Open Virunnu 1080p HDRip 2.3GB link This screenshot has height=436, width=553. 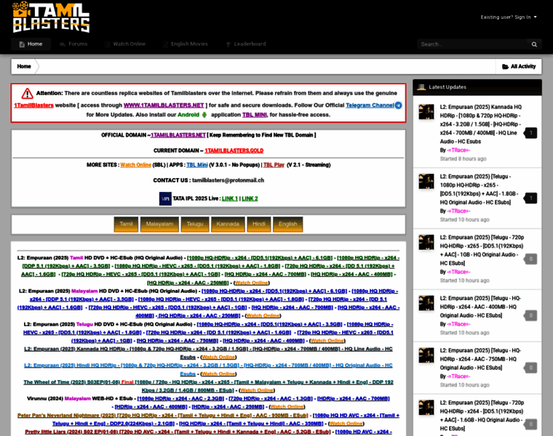pyautogui.click(x=180, y=399)
